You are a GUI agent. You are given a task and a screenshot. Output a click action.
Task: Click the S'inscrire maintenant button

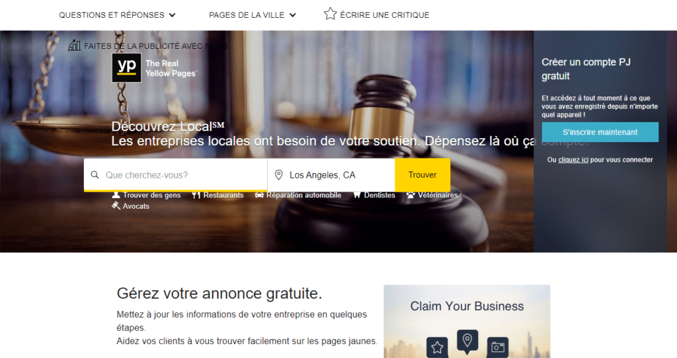pyautogui.click(x=600, y=132)
